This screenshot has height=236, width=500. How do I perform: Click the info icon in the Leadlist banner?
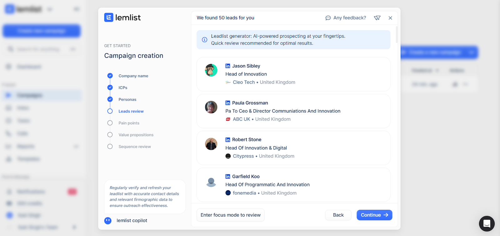(x=204, y=40)
